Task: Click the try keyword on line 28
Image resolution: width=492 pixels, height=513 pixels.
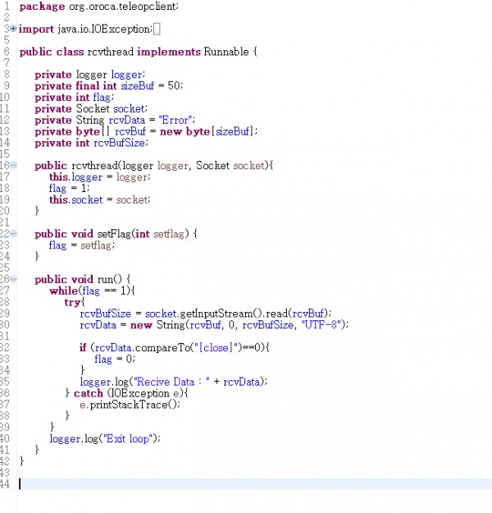Action: 72,302
